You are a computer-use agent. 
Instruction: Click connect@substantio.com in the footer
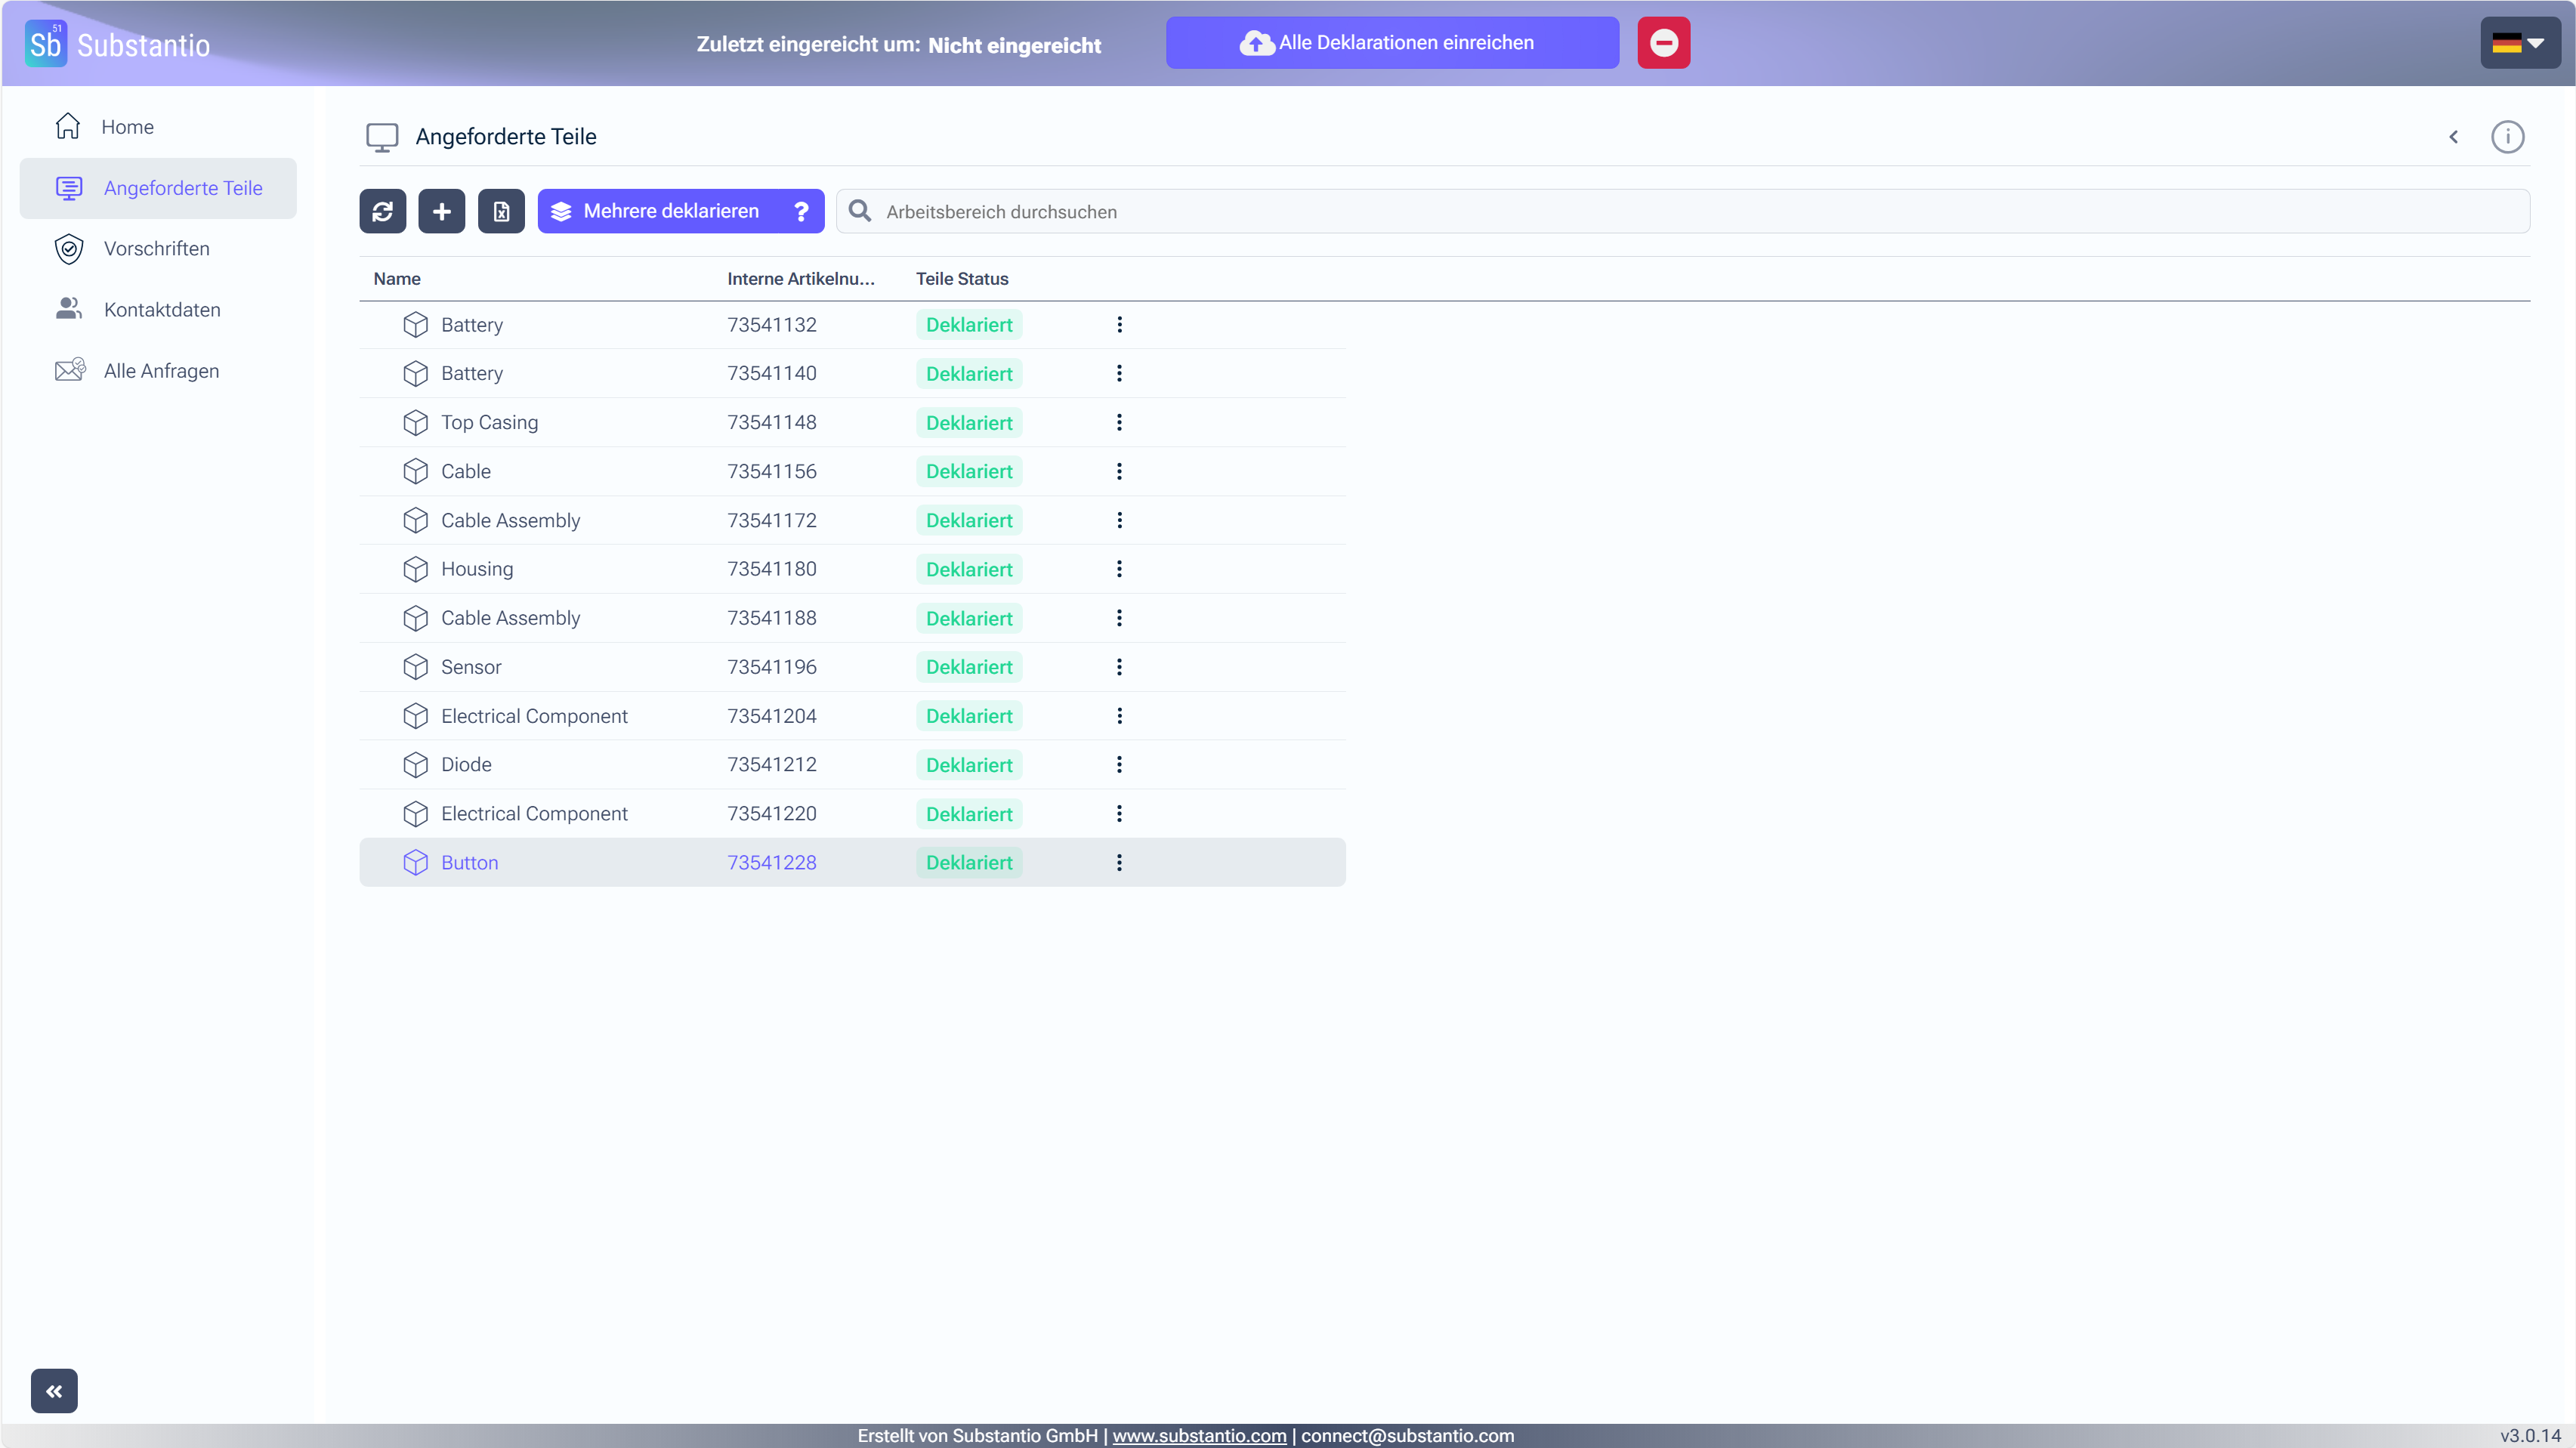(1407, 1435)
